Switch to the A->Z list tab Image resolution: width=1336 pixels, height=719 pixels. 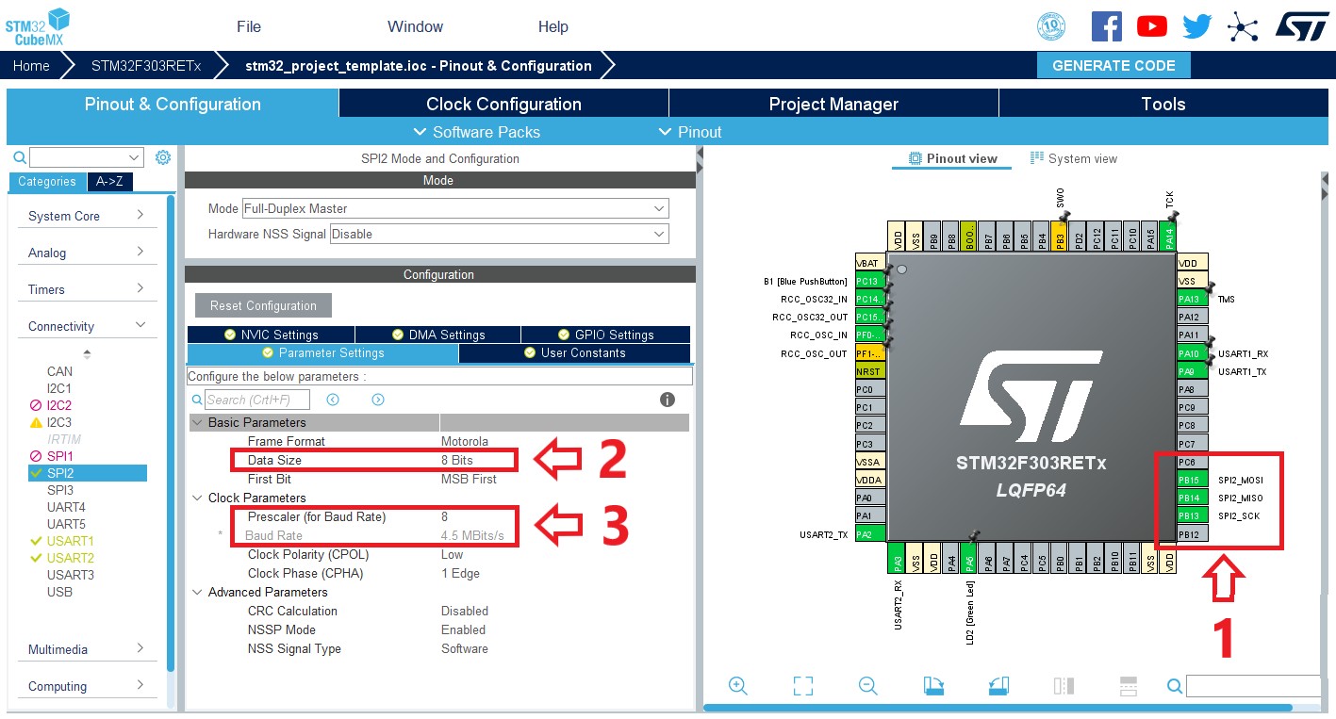(111, 181)
